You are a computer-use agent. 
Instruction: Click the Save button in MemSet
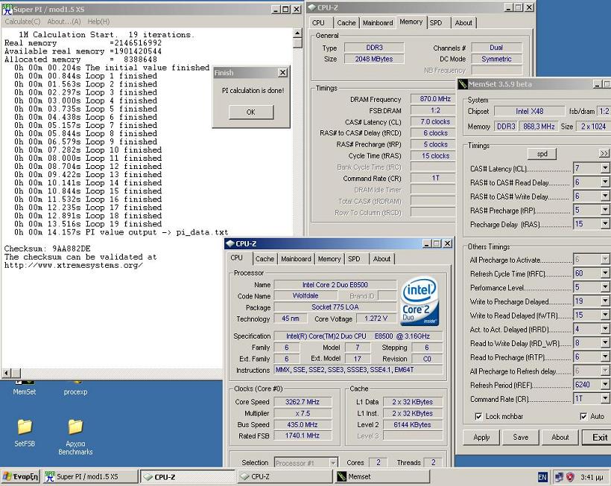pyautogui.click(x=521, y=438)
